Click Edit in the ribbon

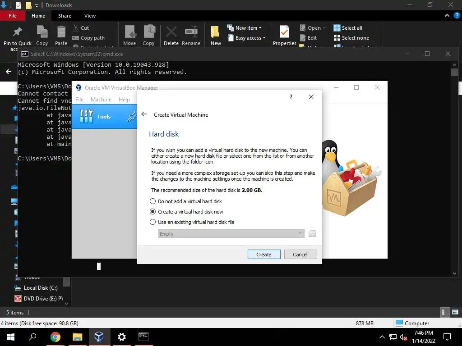pyautogui.click(x=308, y=38)
